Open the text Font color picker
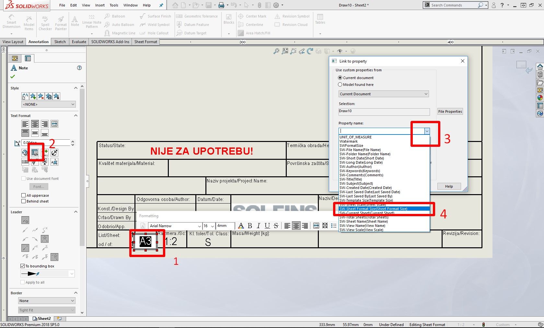Viewport: 544px width, 328px height. 241,226
